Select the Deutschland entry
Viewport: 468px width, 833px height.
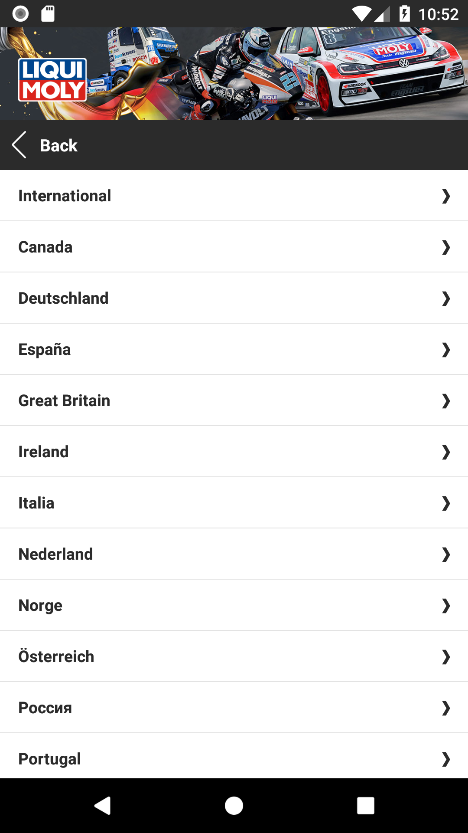tap(63, 298)
